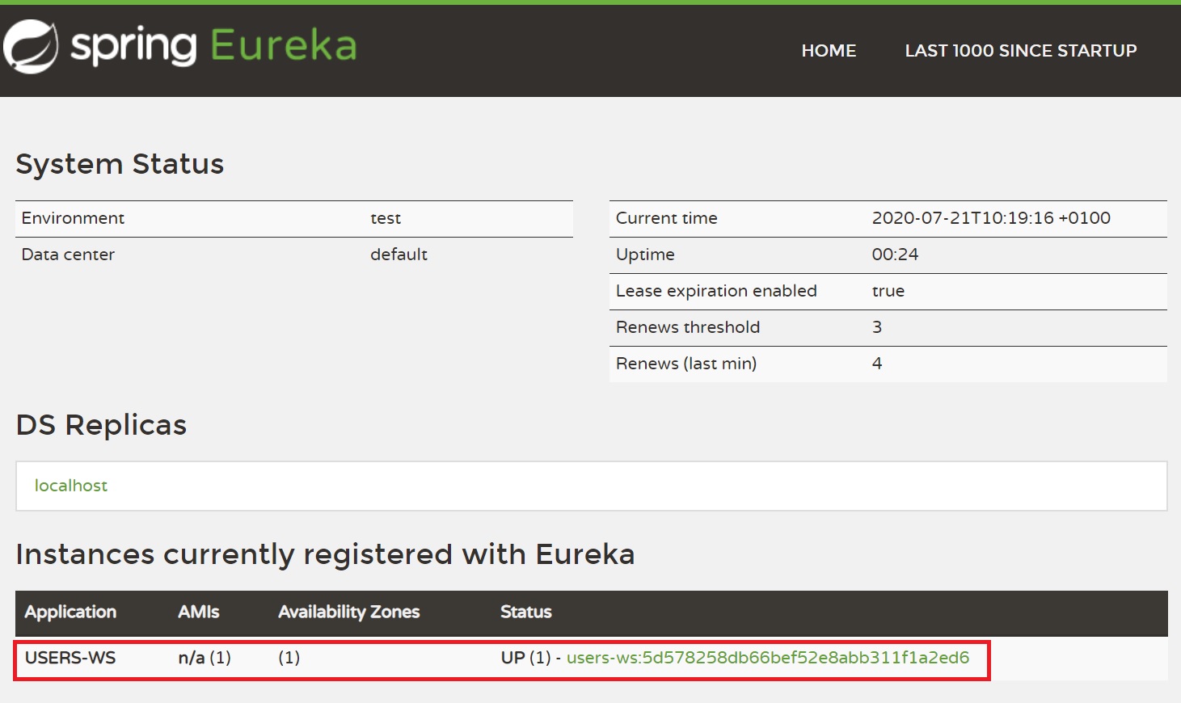Click the System Status heading
Screen dimensions: 1181x703
pos(120,164)
